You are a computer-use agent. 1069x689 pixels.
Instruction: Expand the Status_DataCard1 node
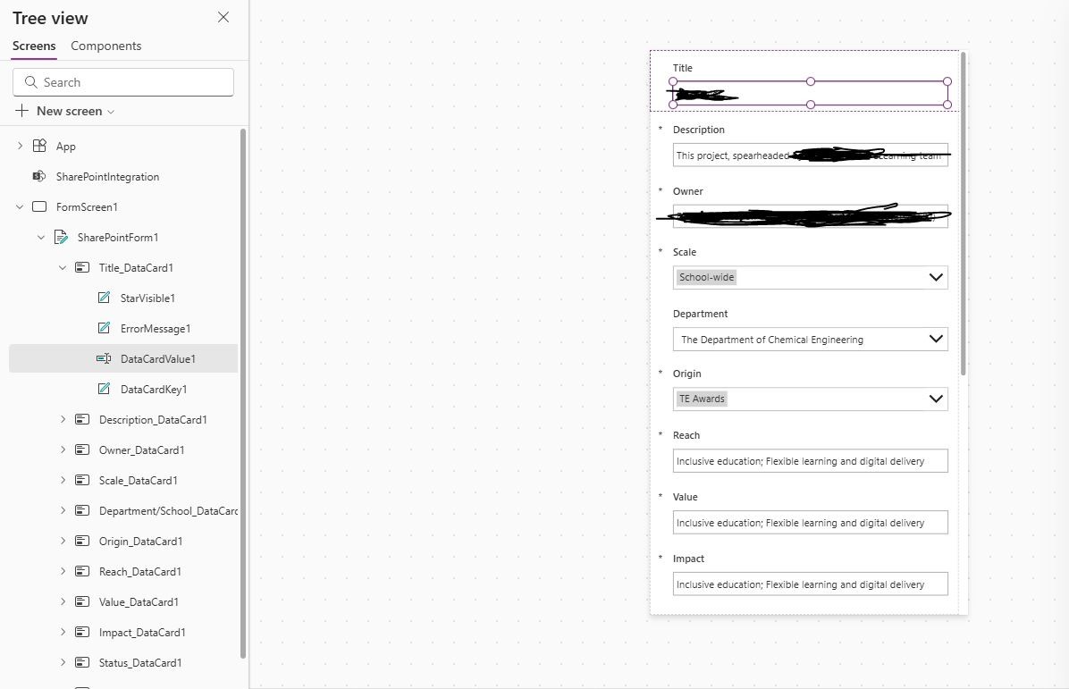[63, 662]
